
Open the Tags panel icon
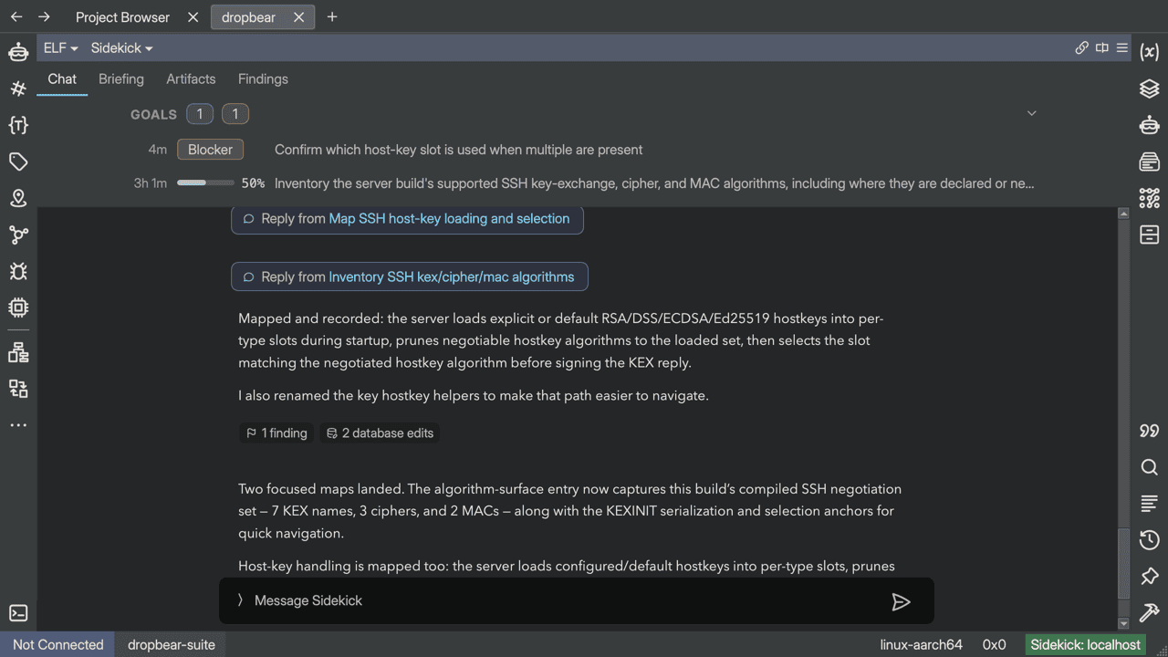pos(18,162)
